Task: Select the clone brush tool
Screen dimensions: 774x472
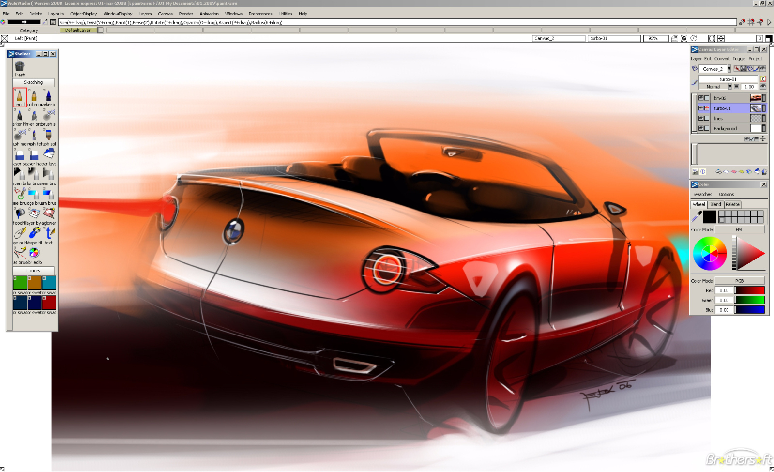Action: coord(19,195)
